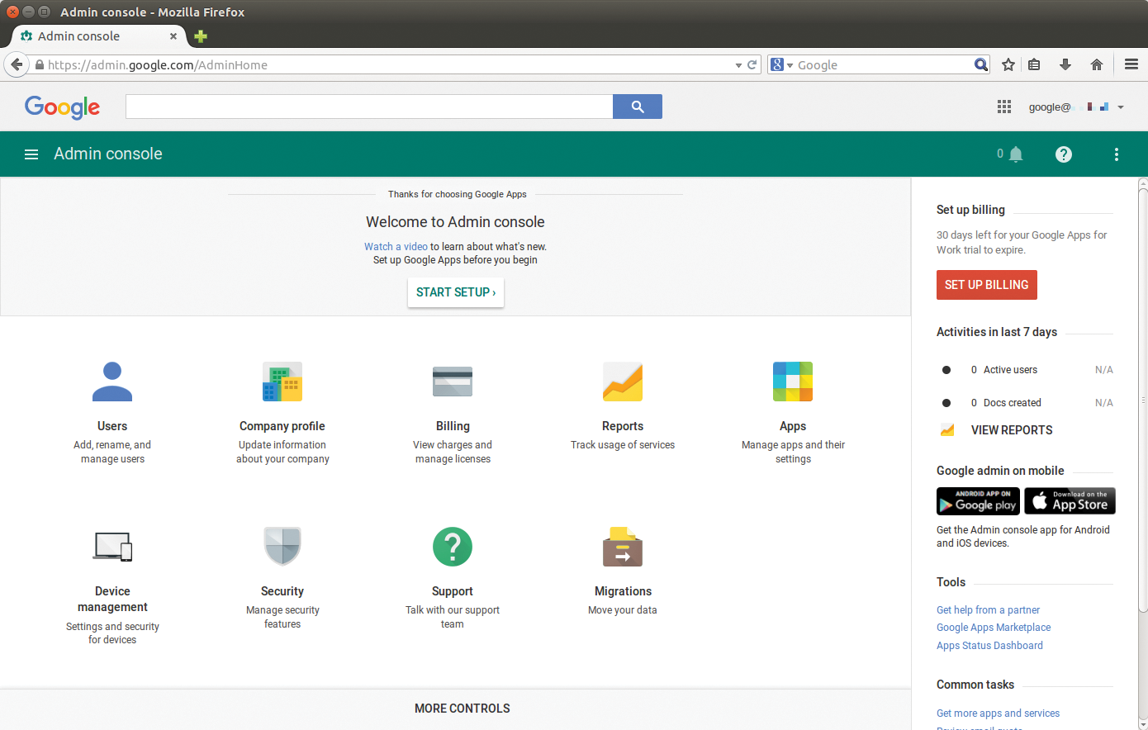The height and width of the screenshot is (730, 1148).
Task: Open the Apps grid icon
Action: (793, 382)
